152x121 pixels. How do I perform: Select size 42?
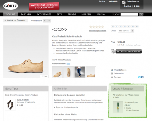point(121,26)
